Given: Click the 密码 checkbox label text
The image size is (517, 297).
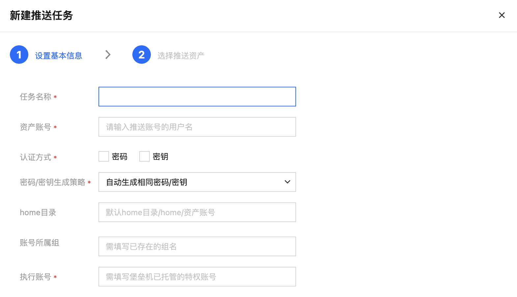Looking at the screenshot, I should (120, 157).
